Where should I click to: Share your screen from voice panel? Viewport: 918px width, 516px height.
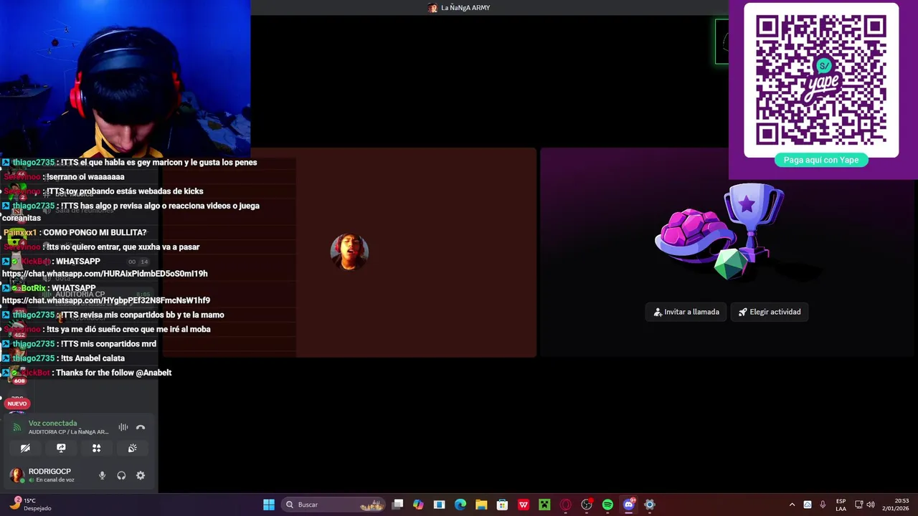pyautogui.click(x=61, y=448)
